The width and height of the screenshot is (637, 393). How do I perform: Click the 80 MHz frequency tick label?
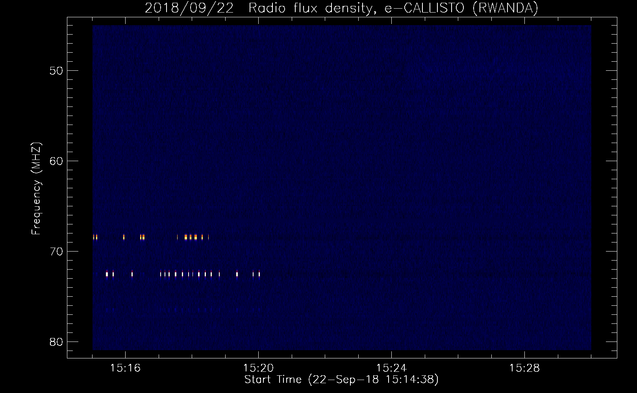pos(56,342)
